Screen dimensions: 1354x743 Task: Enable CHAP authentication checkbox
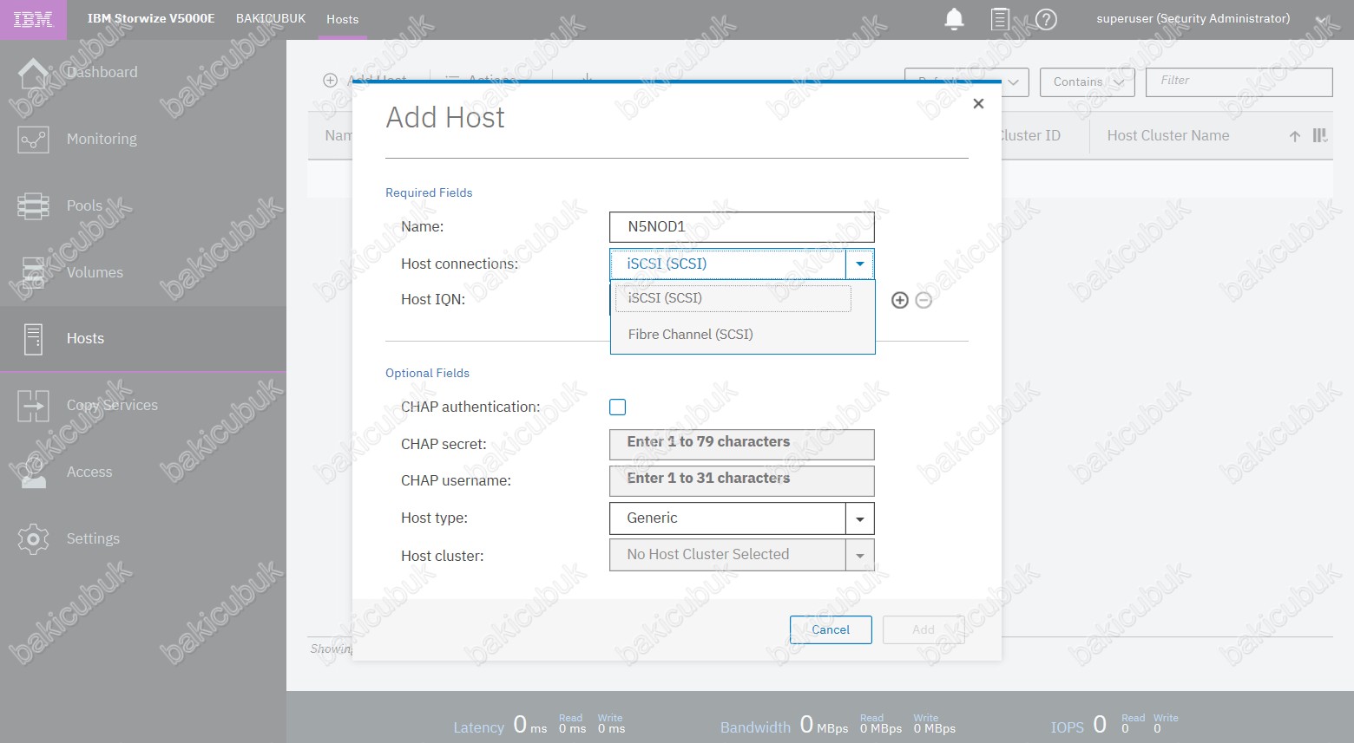tap(618, 407)
